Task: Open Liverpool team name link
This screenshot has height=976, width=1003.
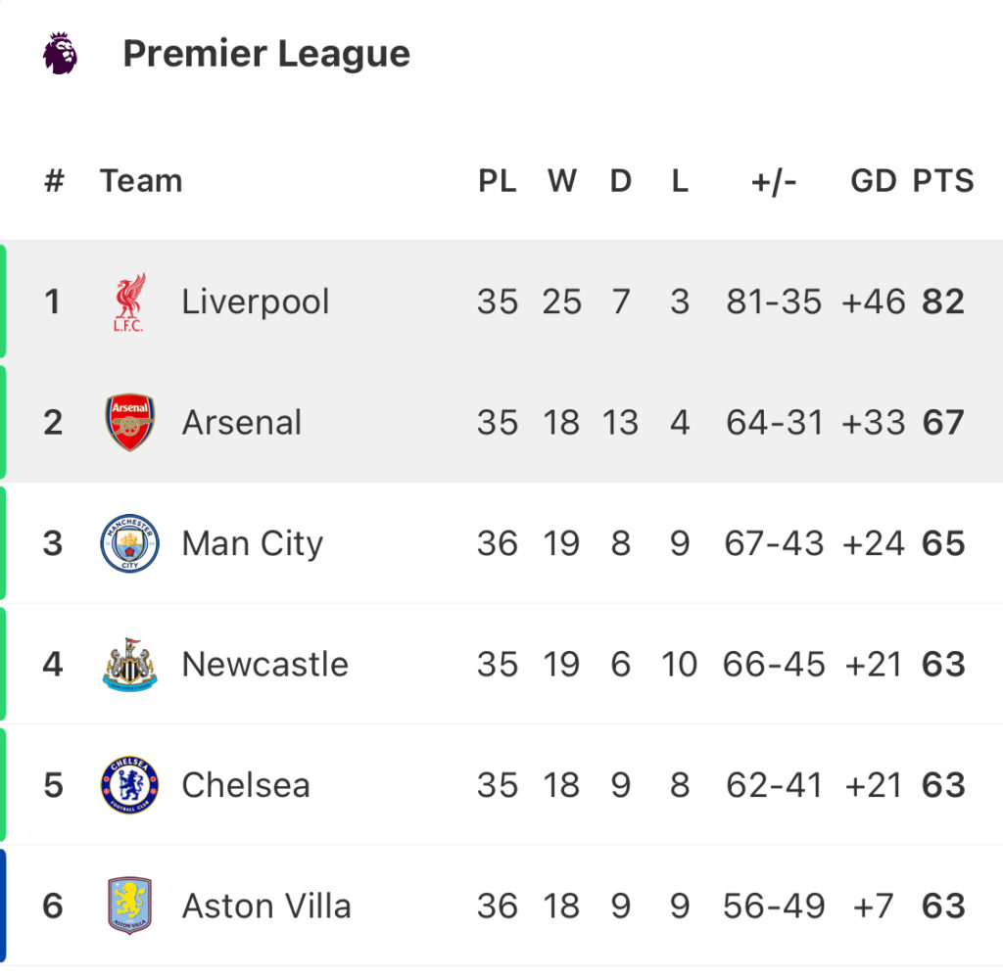Action: tap(256, 302)
